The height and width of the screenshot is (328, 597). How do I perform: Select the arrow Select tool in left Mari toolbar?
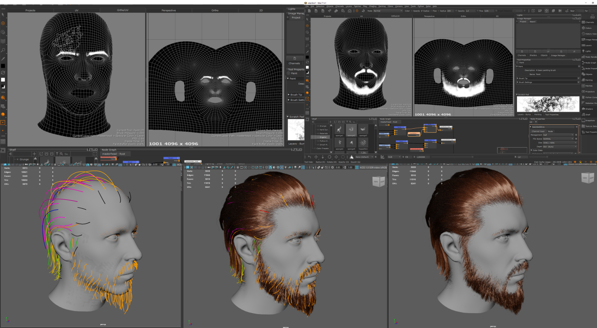pyautogui.click(x=3, y=14)
